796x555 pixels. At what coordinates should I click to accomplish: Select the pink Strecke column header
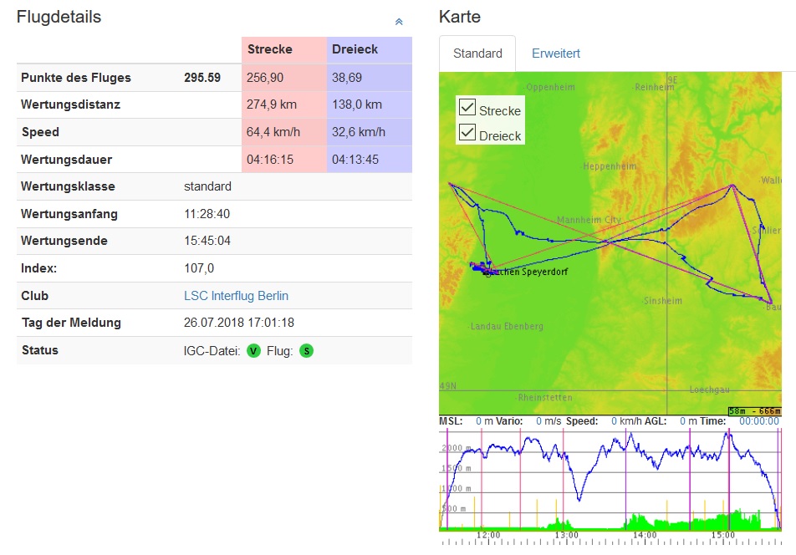click(x=269, y=49)
